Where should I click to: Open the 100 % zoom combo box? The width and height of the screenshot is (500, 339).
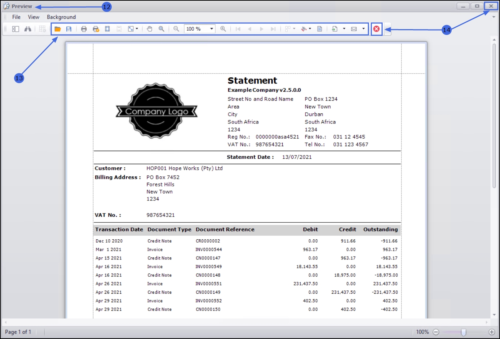(200, 29)
